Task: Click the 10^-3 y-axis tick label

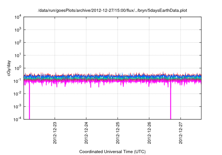Action: (x=18, y=107)
